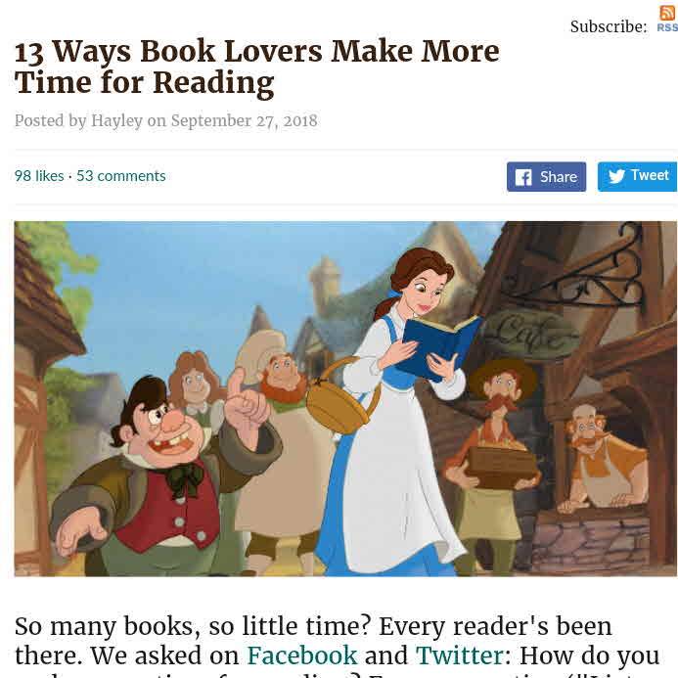Click the Twitter bird icon
Screen dimensions: 678x678
point(616,176)
